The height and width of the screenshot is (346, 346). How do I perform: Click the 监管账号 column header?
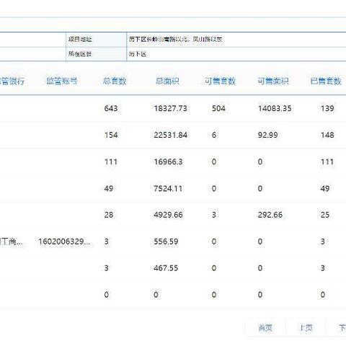click(x=62, y=81)
